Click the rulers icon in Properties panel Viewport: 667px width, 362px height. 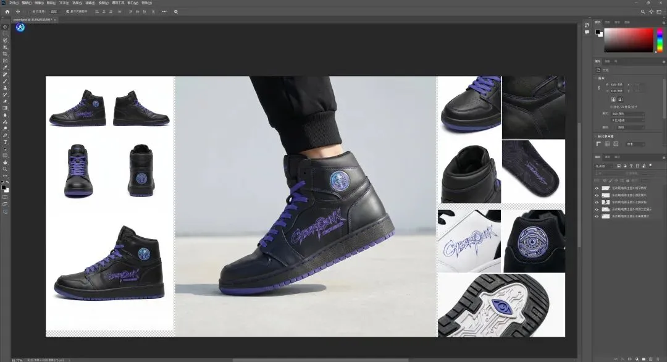pos(598,144)
